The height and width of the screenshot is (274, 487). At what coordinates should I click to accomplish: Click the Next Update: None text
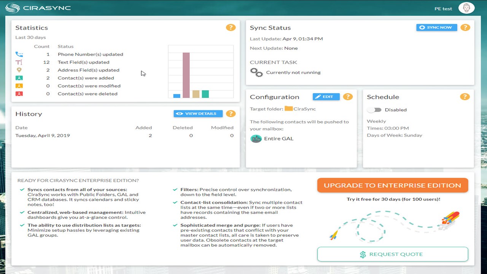[x=274, y=48]
